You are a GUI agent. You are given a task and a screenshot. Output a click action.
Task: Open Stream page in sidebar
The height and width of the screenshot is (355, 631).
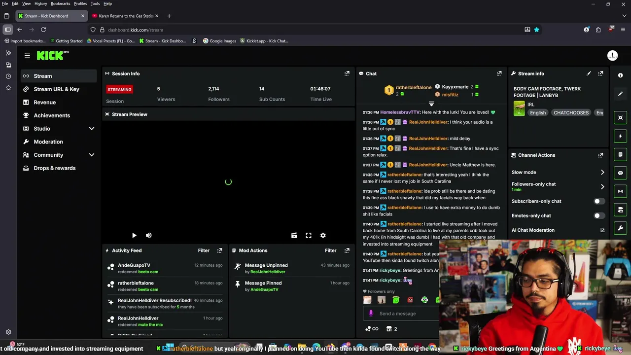point(59,76)
